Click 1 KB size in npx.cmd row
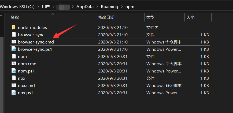 click(205, 86)
